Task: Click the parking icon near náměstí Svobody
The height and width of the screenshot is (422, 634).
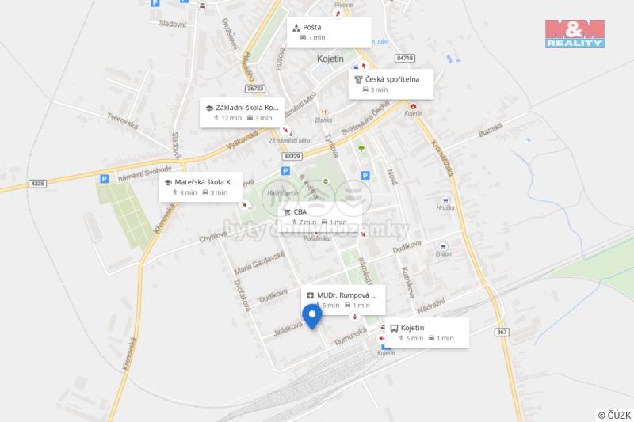Action: (x=105, y=178)
